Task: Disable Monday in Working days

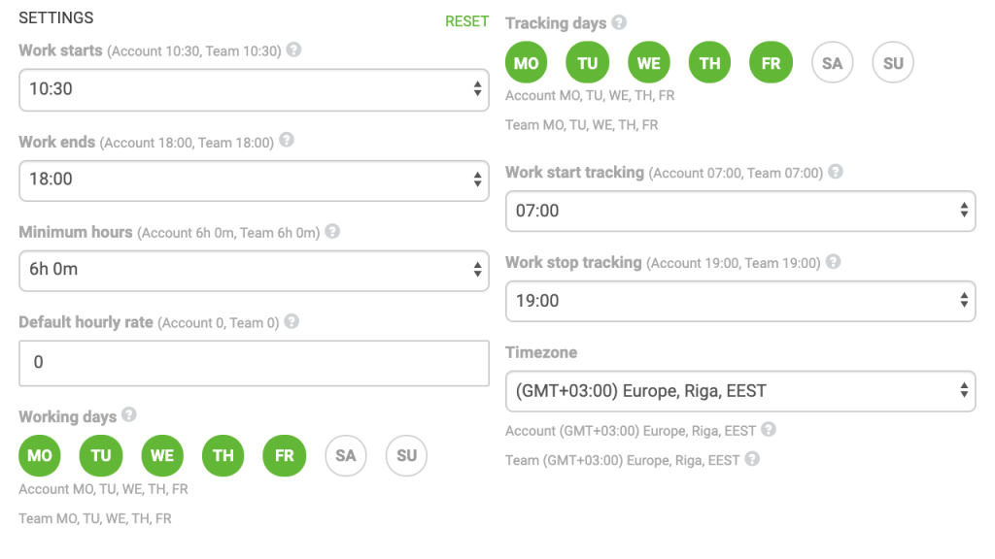Action: coord(40,455)
